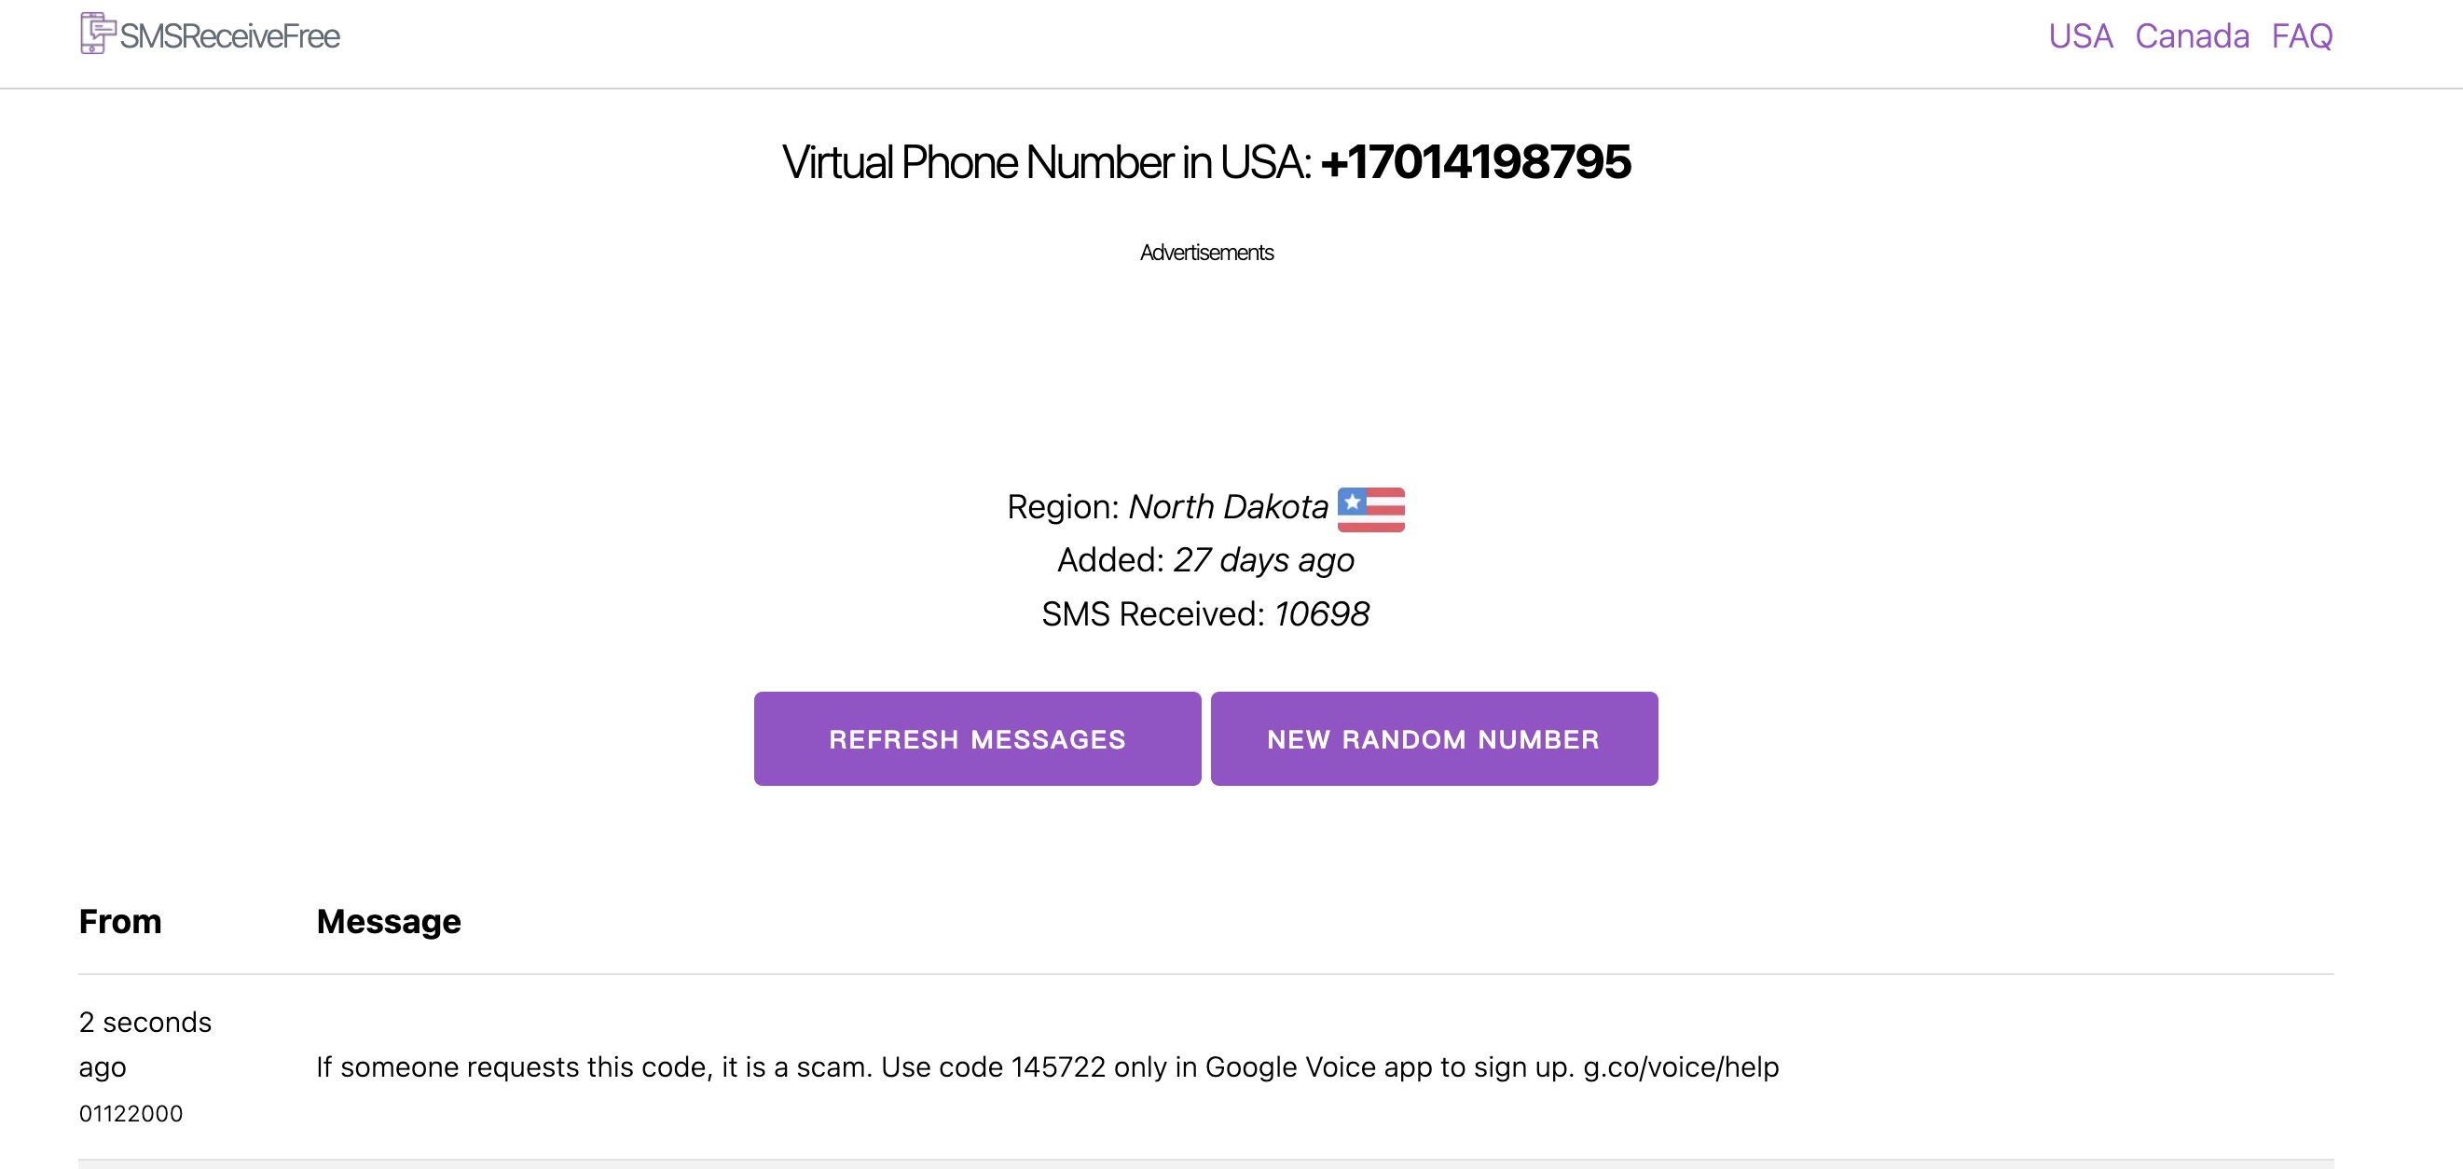Click the Message column header
The height and width of the screenshot is (1169, 2463).
pyautogui.click(x=388, y=921)
